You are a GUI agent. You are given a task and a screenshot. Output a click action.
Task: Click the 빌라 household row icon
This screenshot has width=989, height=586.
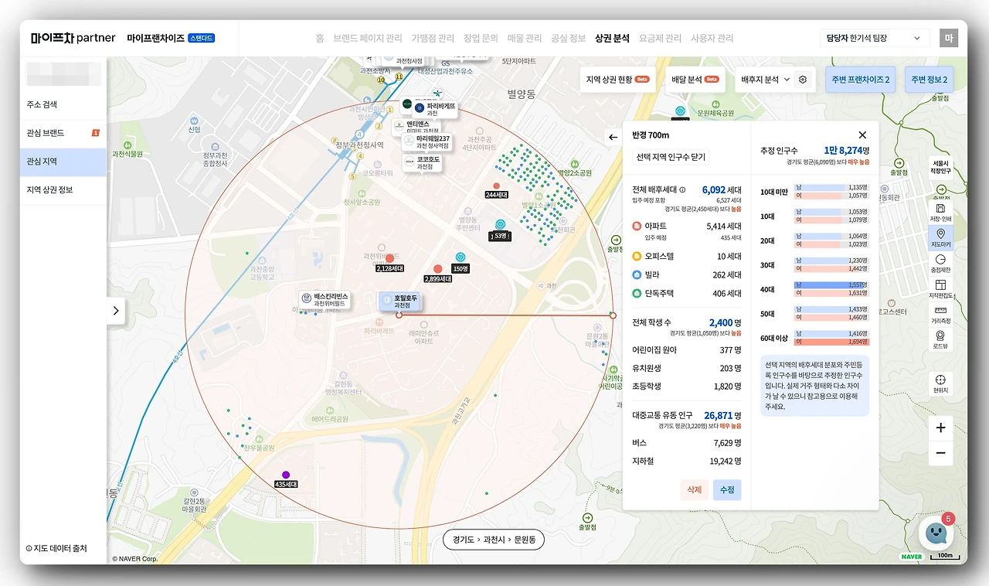click(637, 274)
